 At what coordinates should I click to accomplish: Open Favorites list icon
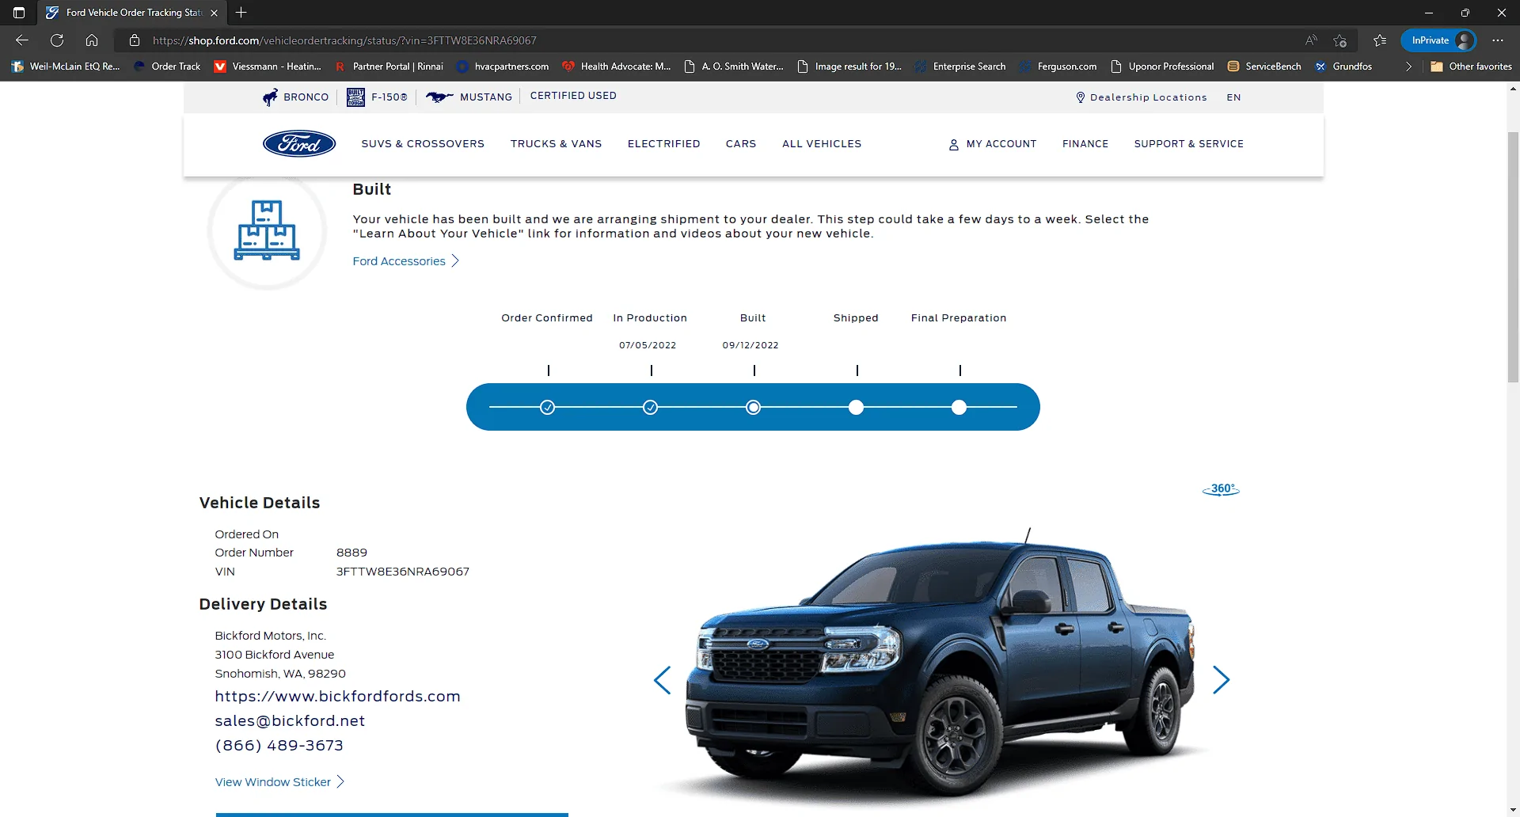1380,40
